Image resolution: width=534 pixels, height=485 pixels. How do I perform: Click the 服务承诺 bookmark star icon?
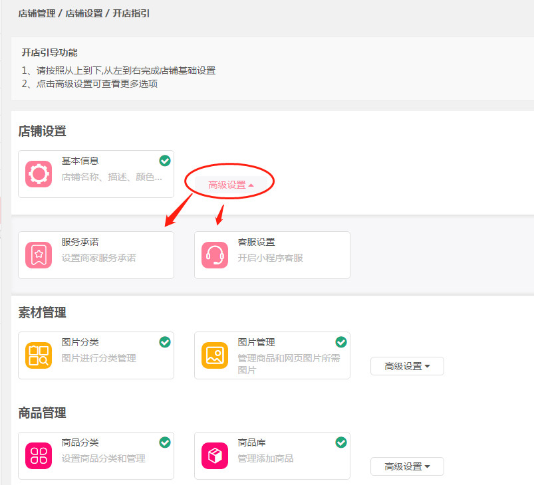point(39,255)
